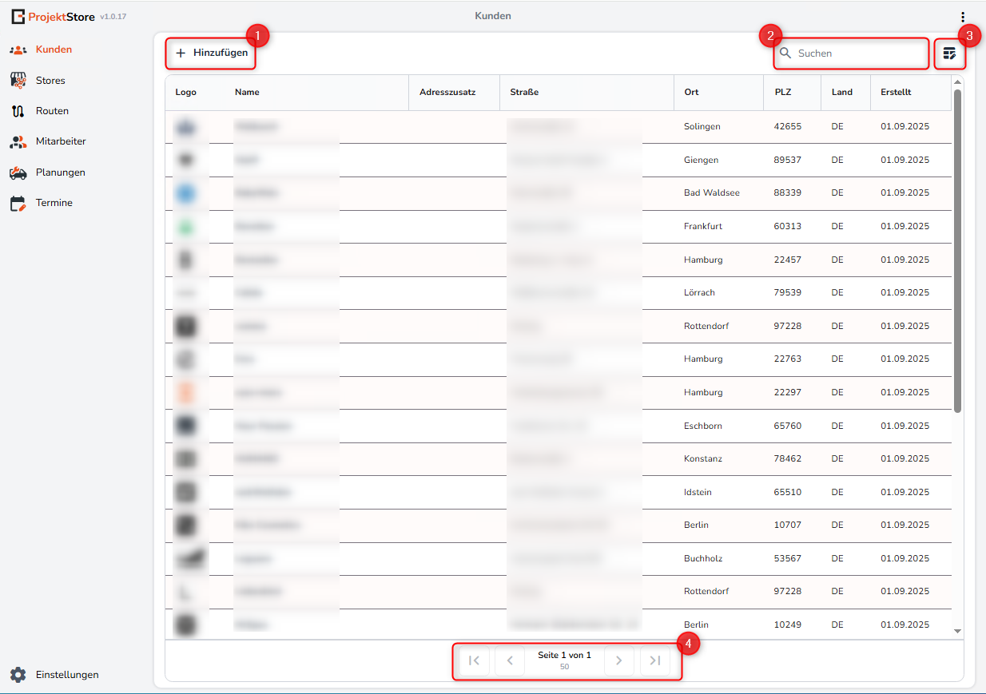Screen dimensions: 986x694
Task: Select Planungen in the sidebar
Action: [x=60, y=173]
